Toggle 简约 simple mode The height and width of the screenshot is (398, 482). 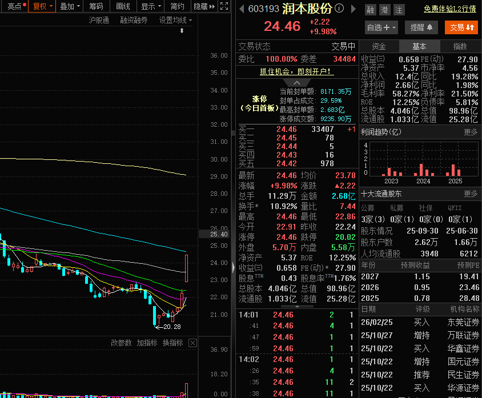coord(178,6)
